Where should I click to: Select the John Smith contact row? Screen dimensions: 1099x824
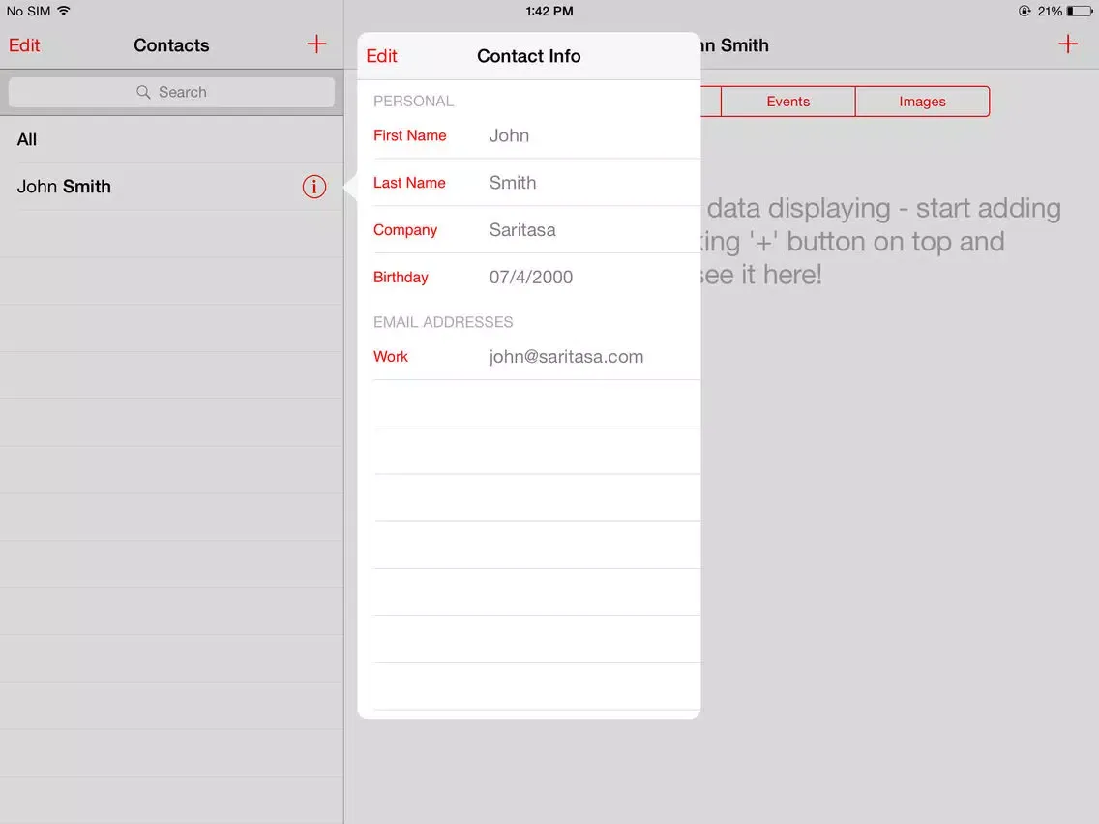tap(172, 187)
